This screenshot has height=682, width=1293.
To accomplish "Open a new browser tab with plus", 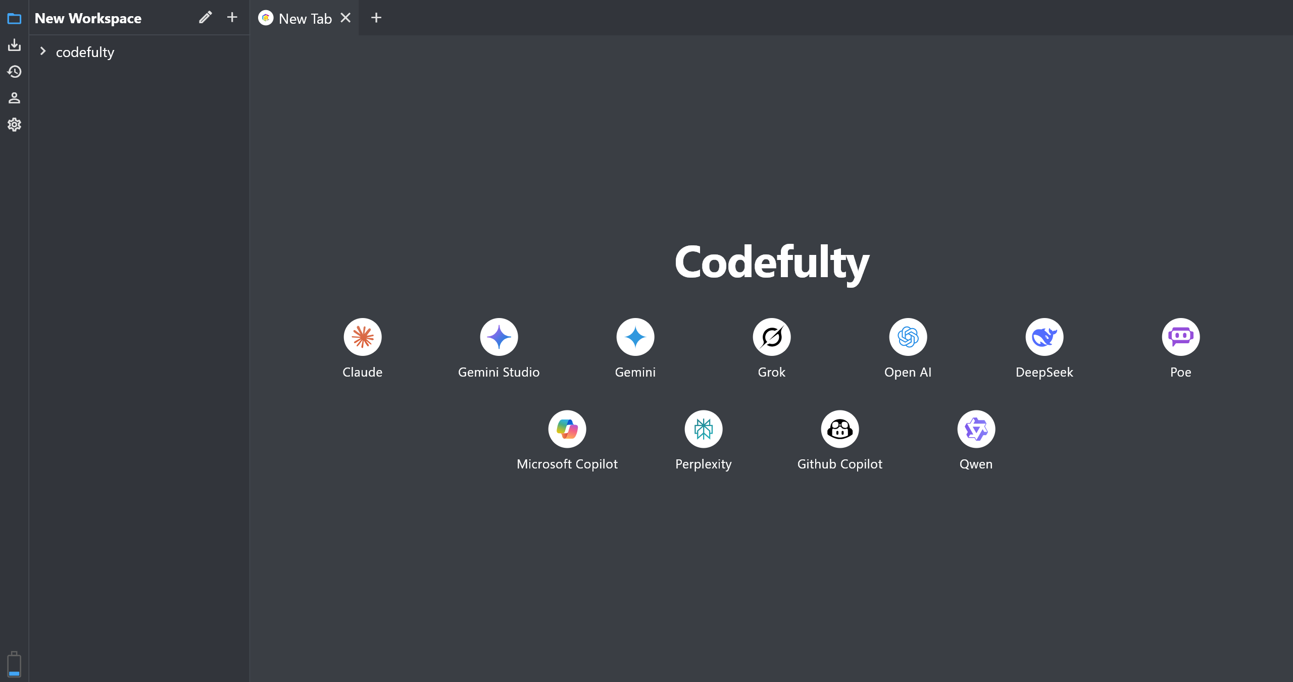I will [376, 18].
